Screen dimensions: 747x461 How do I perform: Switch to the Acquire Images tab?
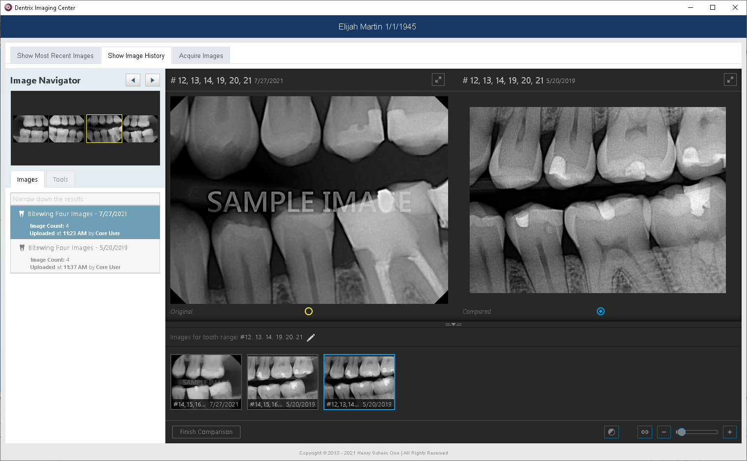[x=201, y=55]
